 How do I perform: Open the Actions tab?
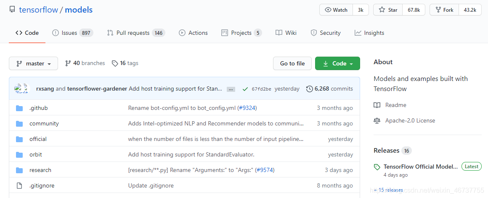[x=193, y=33]
